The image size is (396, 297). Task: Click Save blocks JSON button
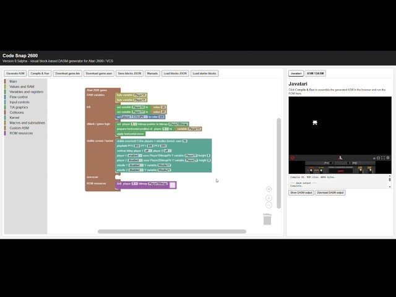point(129,74)
